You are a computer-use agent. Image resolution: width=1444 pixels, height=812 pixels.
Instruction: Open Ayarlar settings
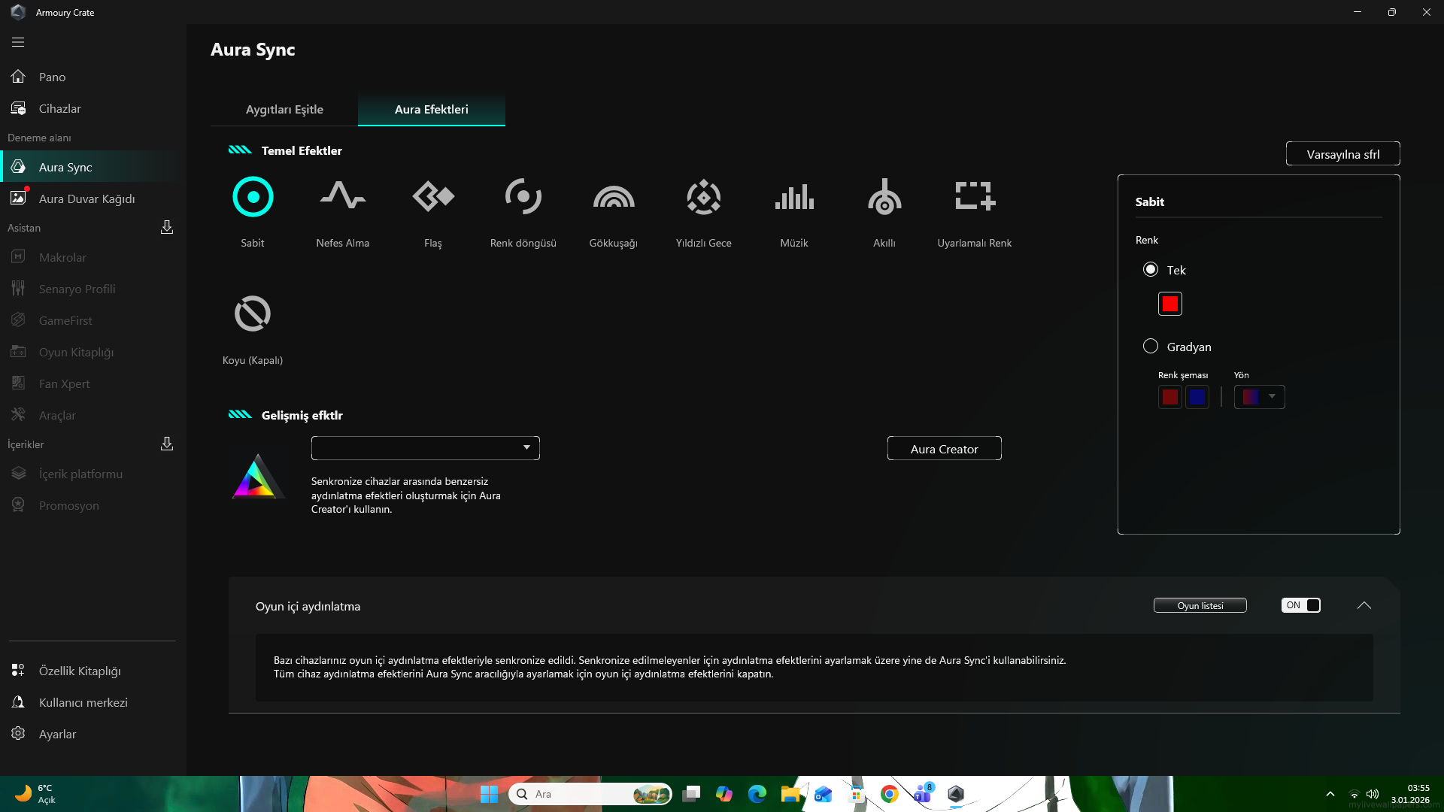click(93, 734)
